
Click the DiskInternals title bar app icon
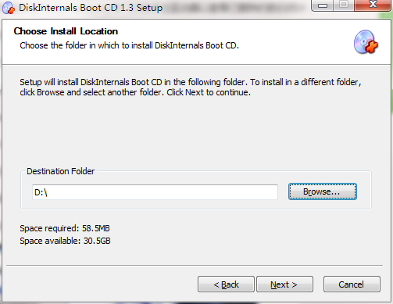(x=9, y=8)
